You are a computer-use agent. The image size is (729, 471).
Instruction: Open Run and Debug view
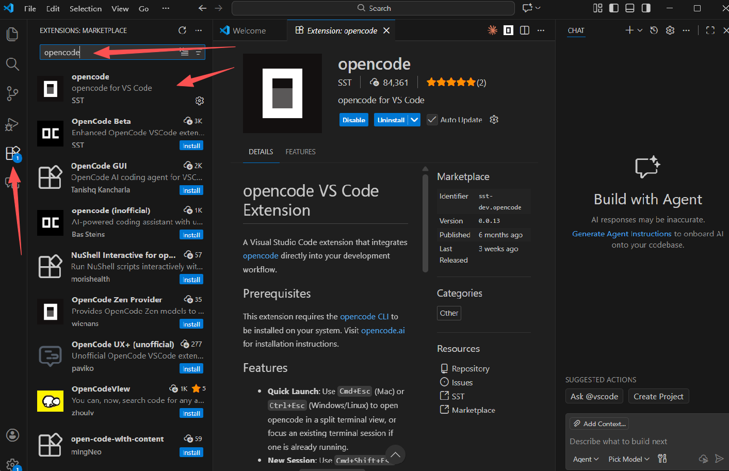click(x=11, y=124)
